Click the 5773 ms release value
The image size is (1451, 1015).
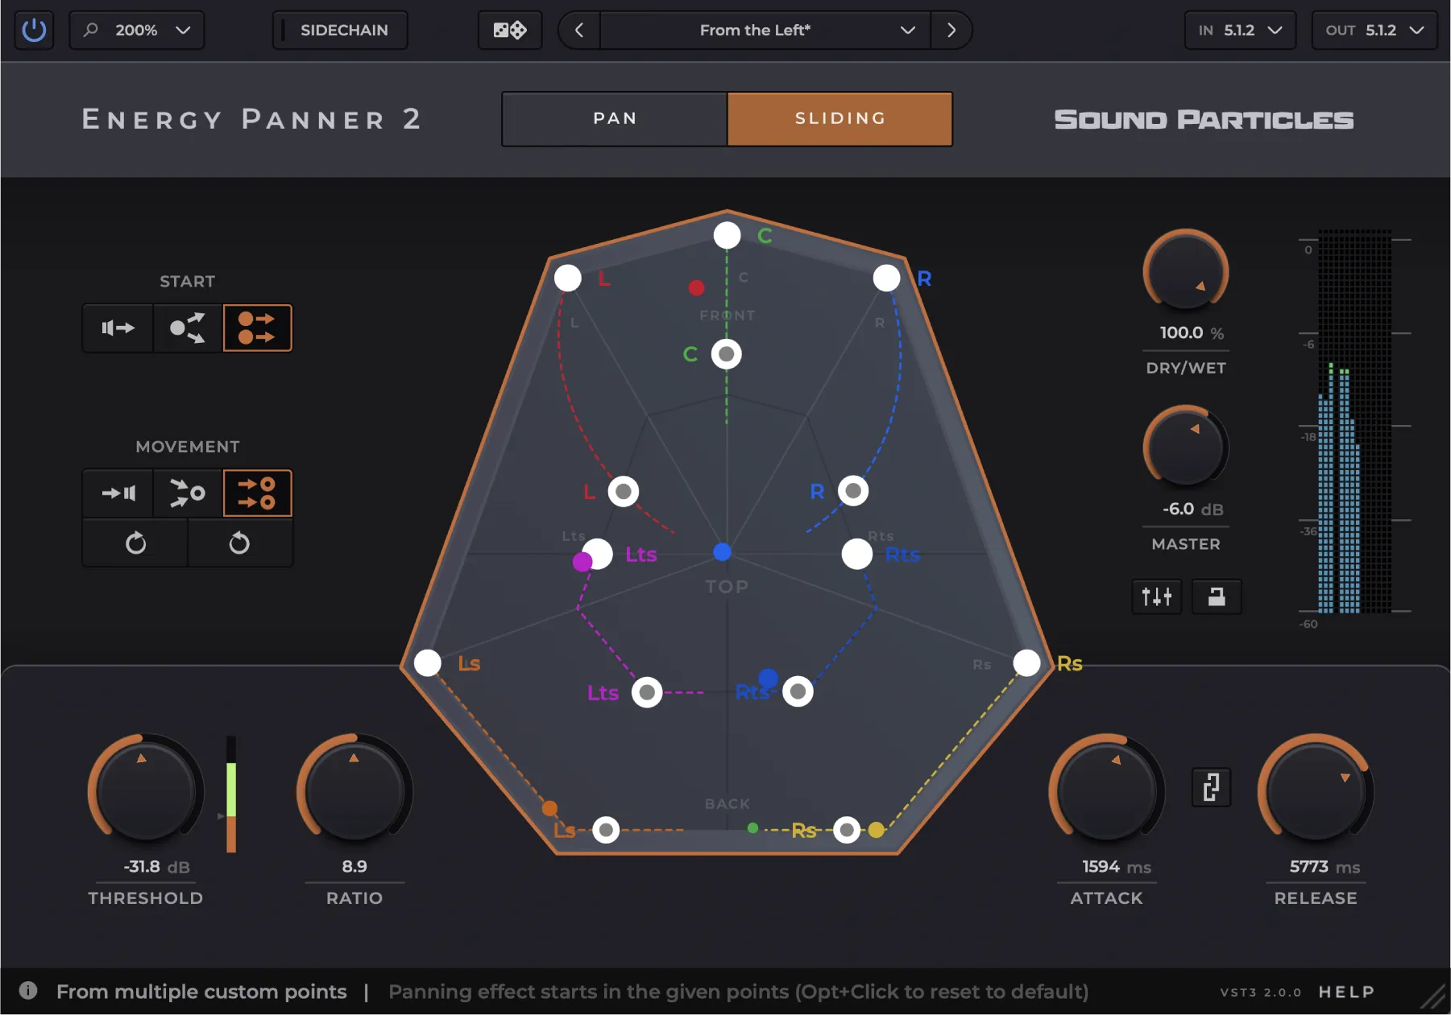coord(1325,867)
